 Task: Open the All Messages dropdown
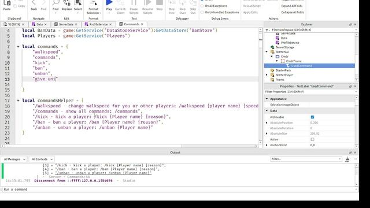(x=14, y=159)
